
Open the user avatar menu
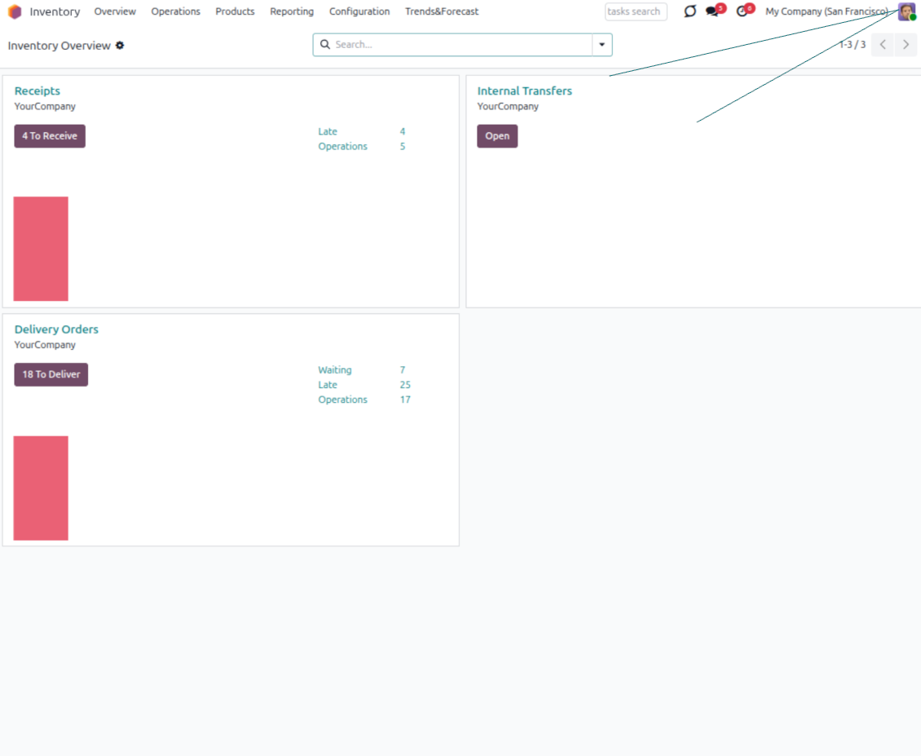[906, 11]
